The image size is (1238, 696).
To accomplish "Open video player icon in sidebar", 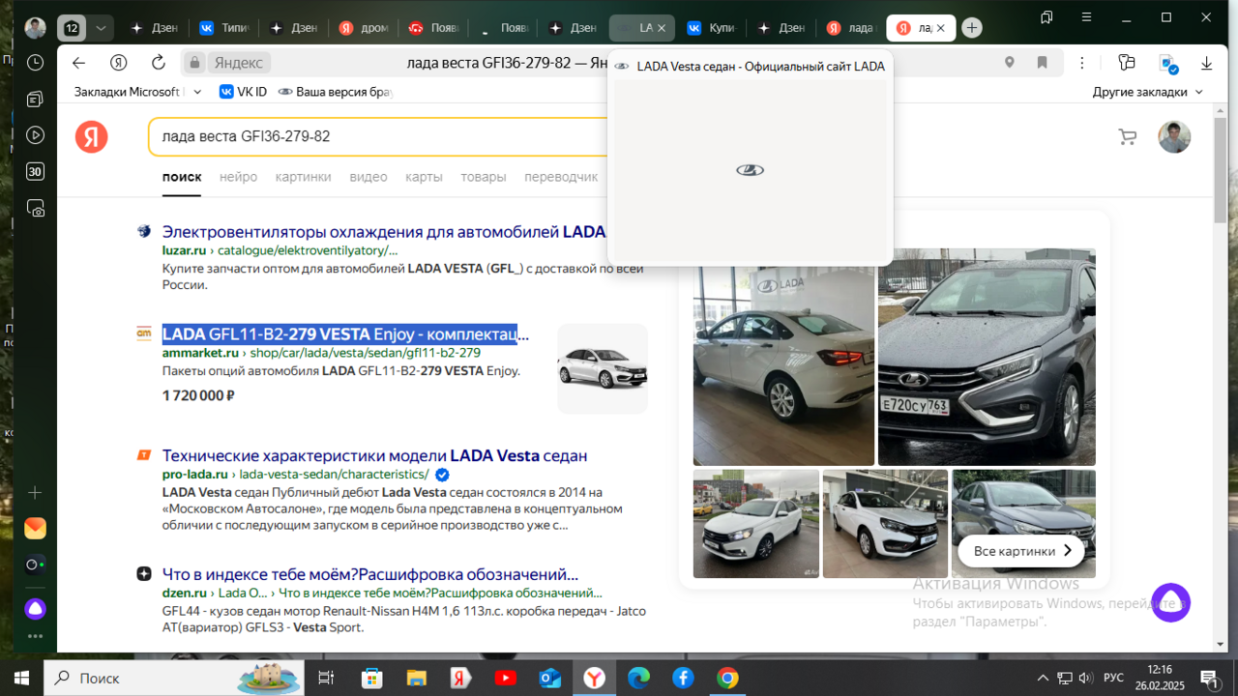I will (x=35, y=135).
